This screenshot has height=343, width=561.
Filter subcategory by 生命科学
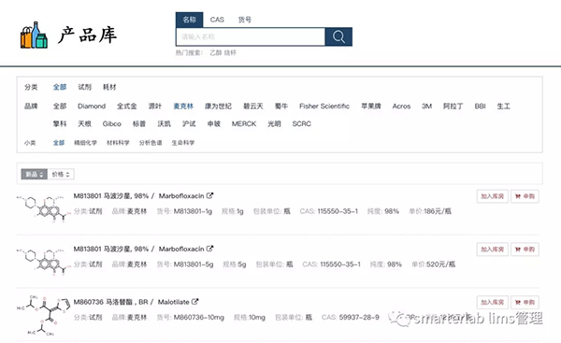point(183,143)
